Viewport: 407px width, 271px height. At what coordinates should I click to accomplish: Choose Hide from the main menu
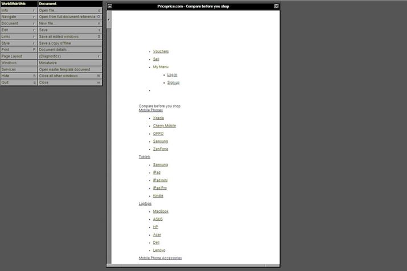coord(19,76)
